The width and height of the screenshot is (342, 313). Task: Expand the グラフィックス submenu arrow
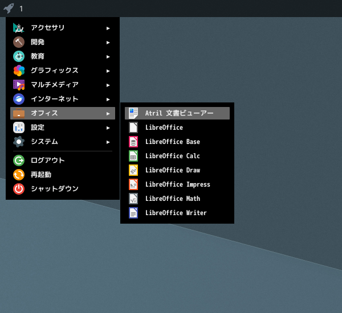pyautogui.click(x=108, y=71)
